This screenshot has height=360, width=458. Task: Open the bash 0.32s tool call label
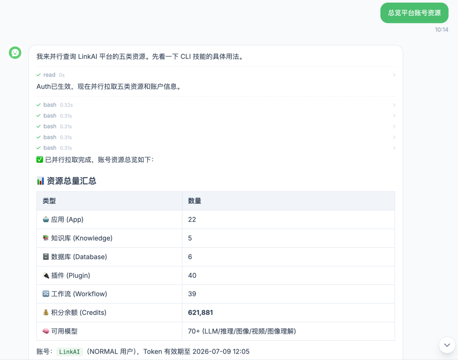[58, 105]
